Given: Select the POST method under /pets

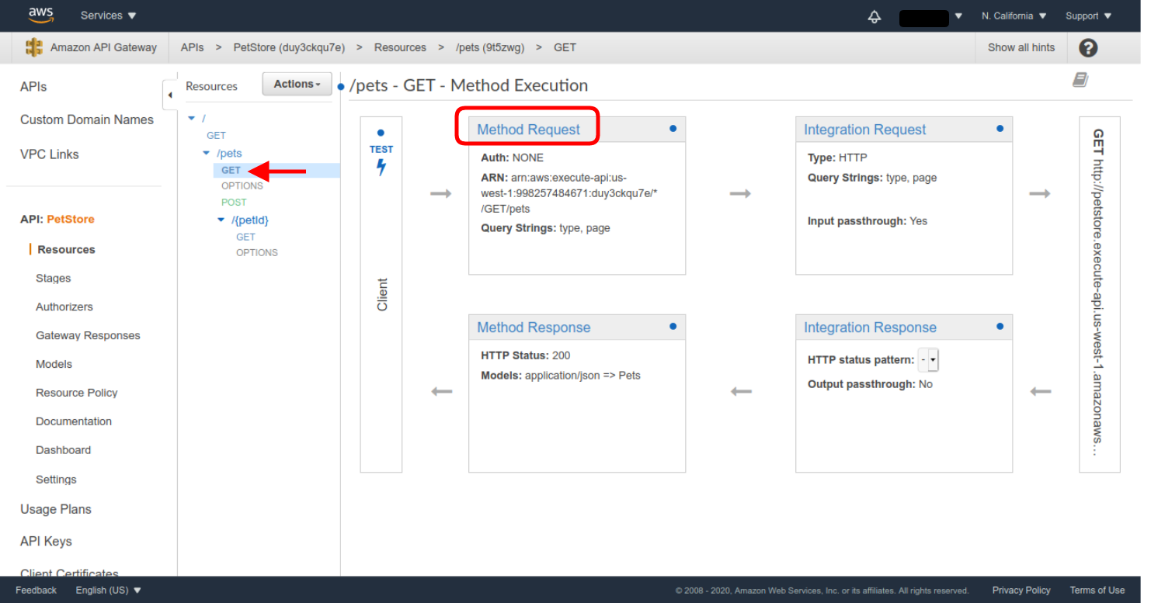Looking at the screenshot, I should point(234,202).
